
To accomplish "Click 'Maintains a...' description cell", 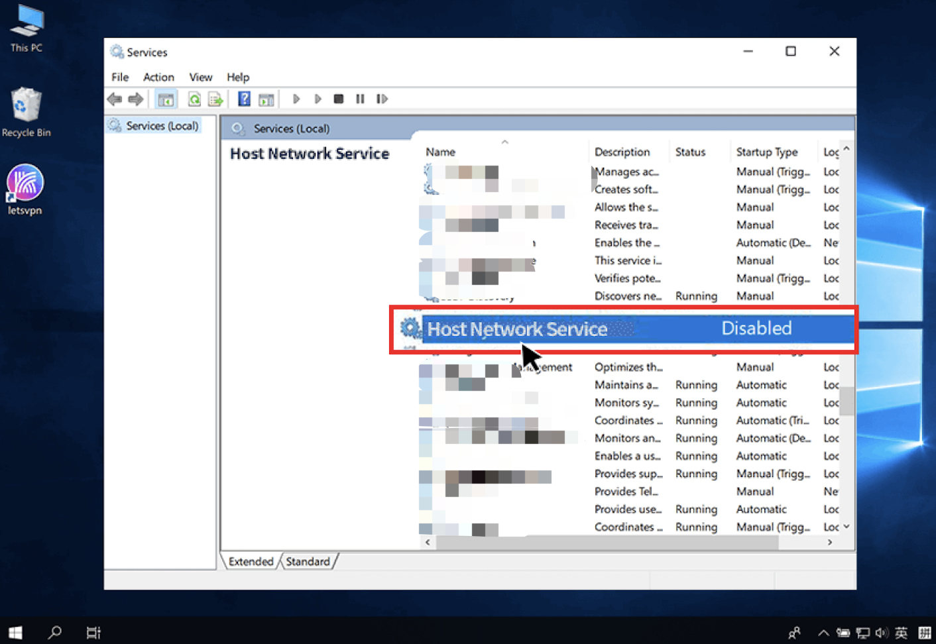I will click(x=626, y=385).
